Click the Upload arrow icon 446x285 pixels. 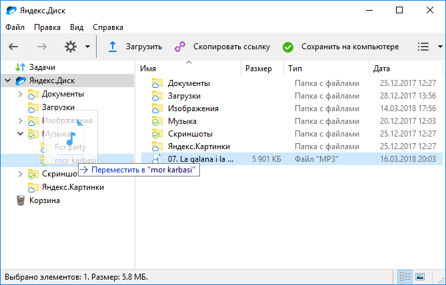coord(113,47)
